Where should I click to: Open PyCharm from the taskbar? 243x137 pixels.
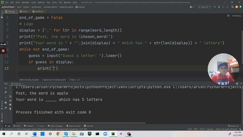point(113,134)
